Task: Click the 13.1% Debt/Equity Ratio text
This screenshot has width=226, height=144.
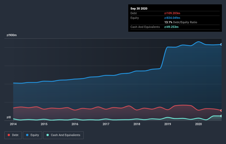Action: click(181, 22)
